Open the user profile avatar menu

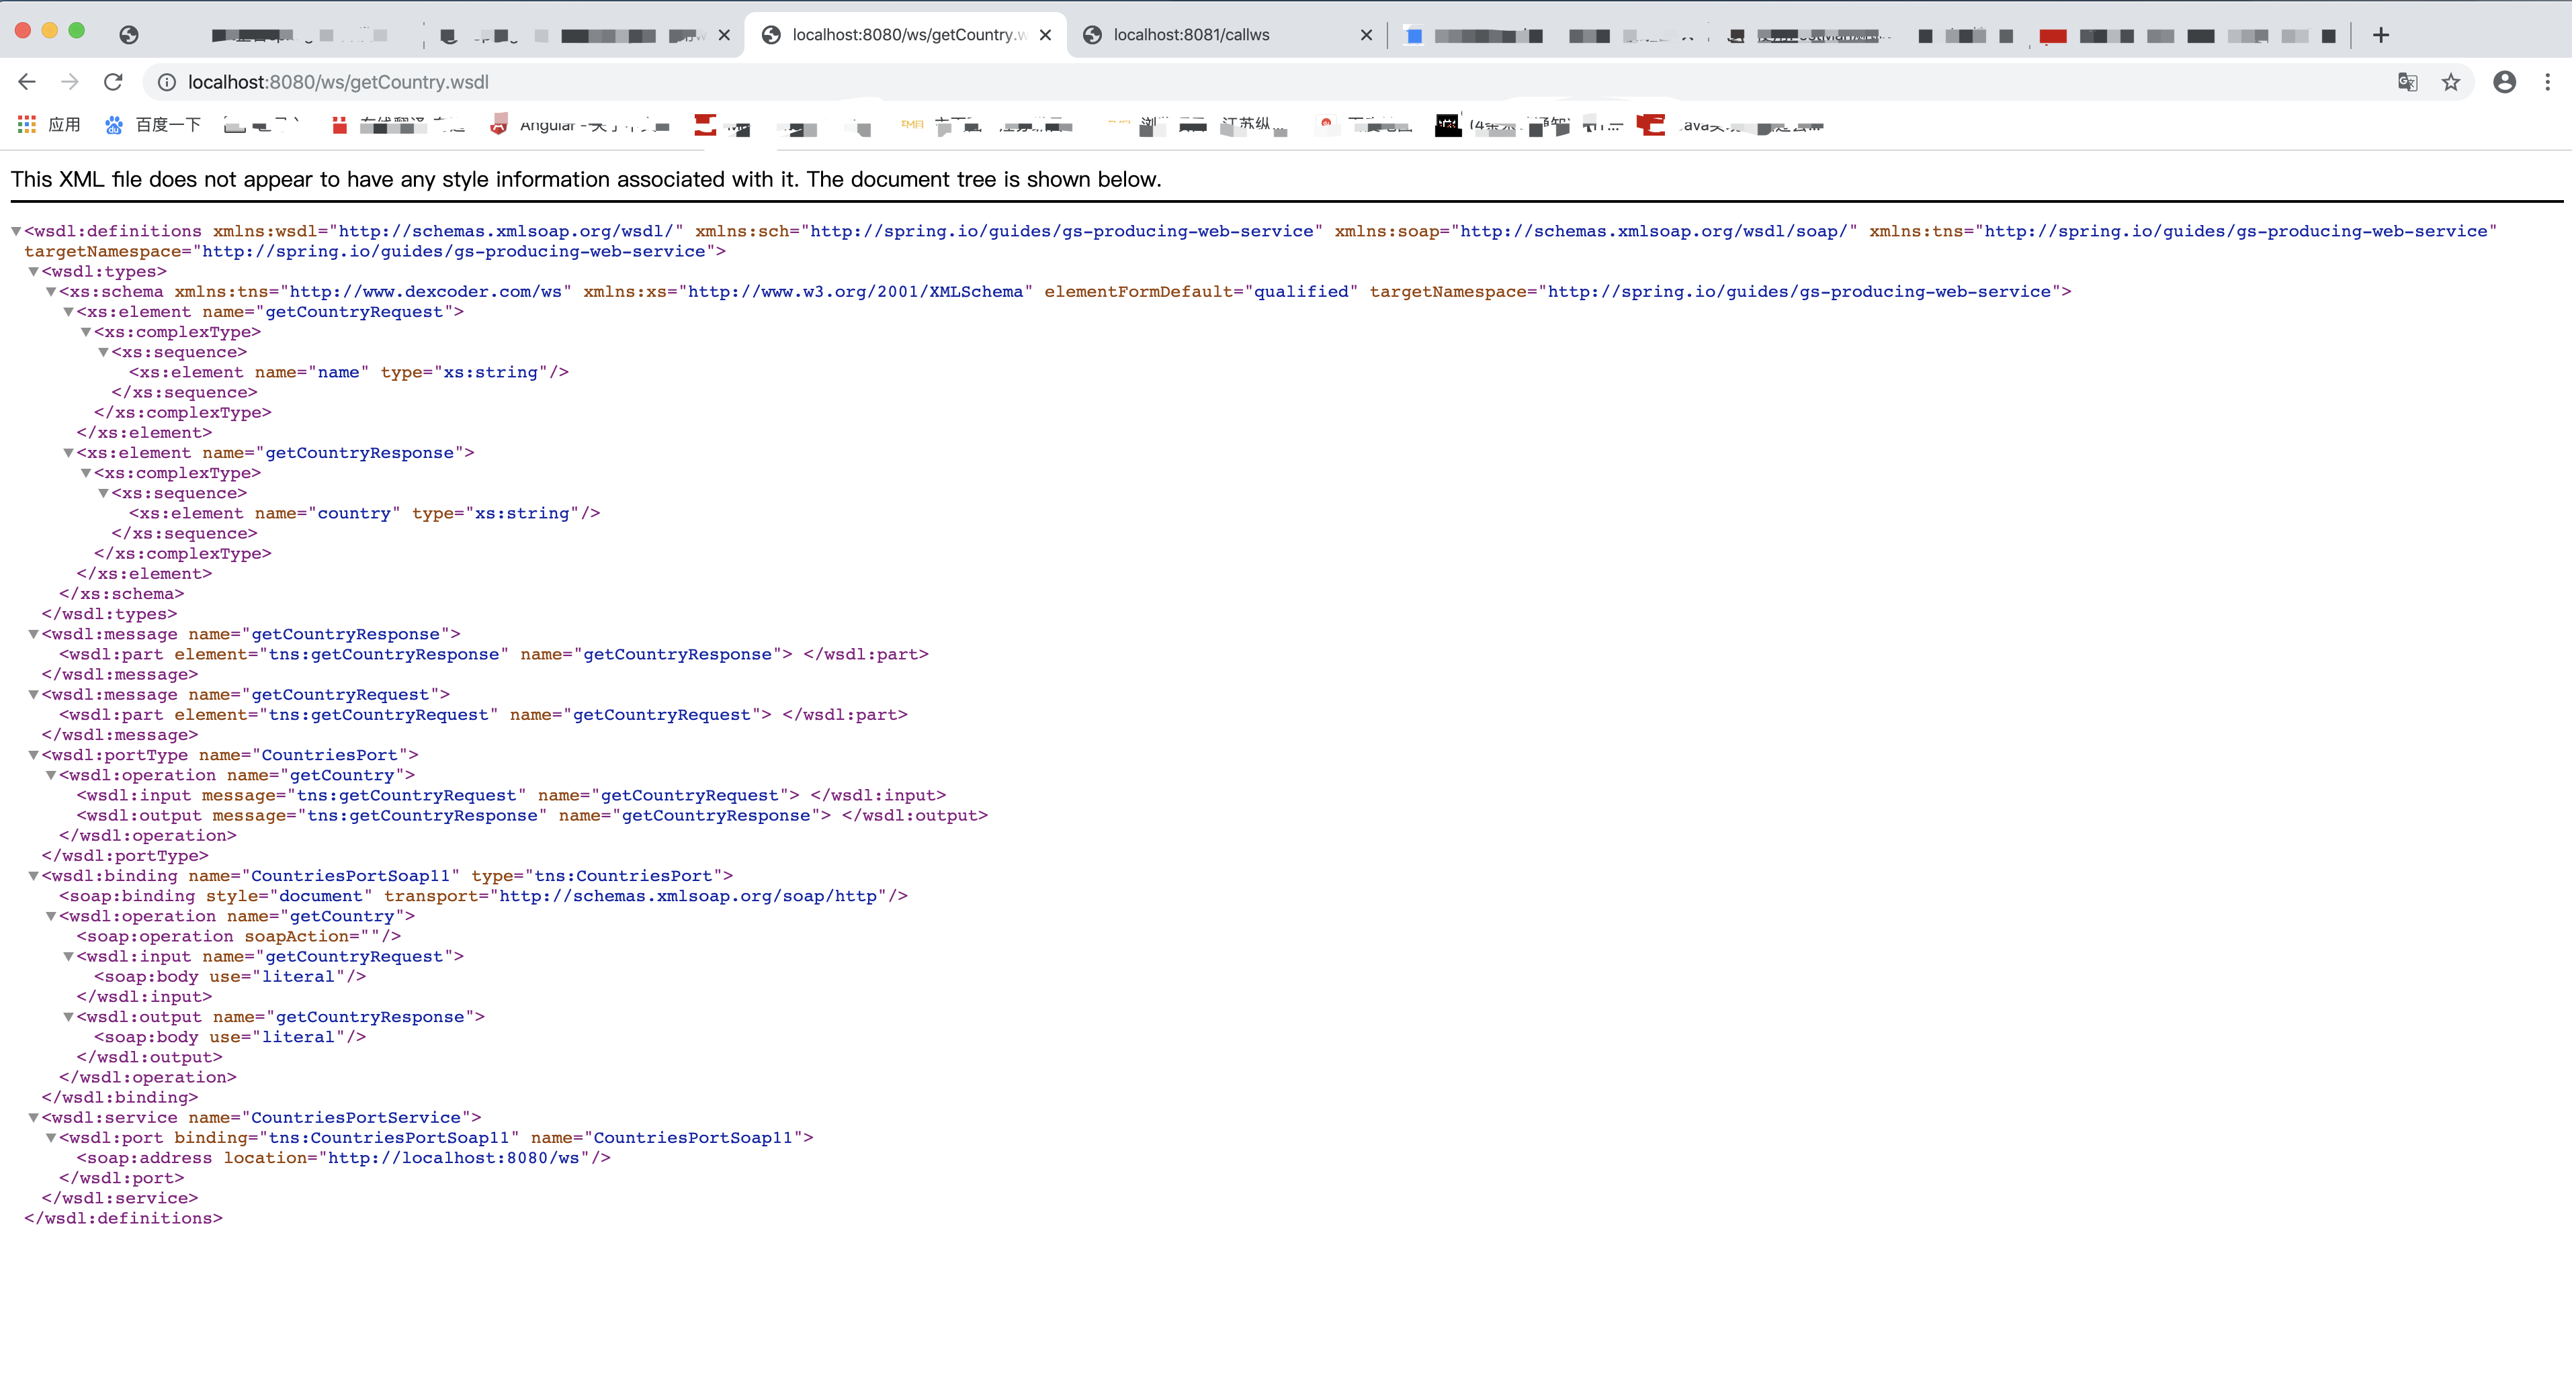tap(2504, 82)
